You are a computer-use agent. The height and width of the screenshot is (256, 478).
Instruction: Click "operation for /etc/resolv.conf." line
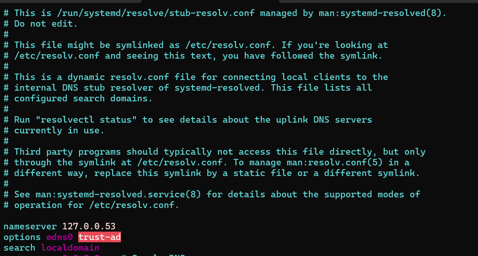pos(97,205)
